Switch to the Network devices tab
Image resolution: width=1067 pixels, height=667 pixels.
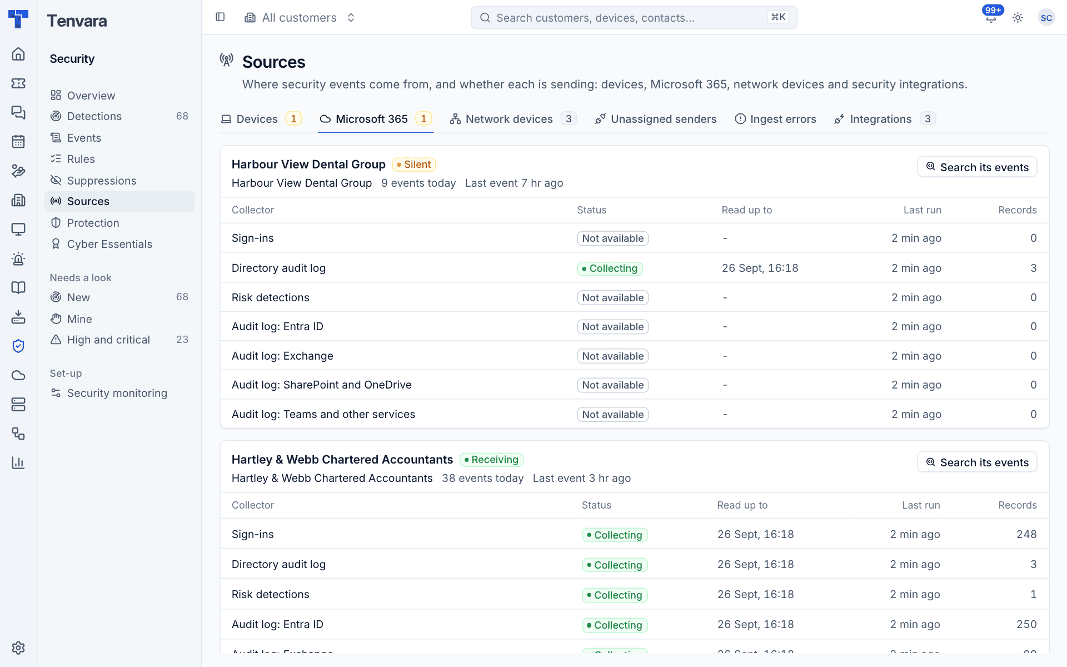coord(513,119)
